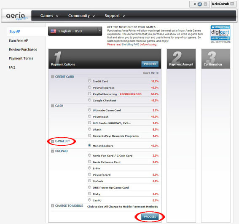Viewport: 239px width, 224px height.
Task: Click the Aeria Games logo
Action: point(17,16)
